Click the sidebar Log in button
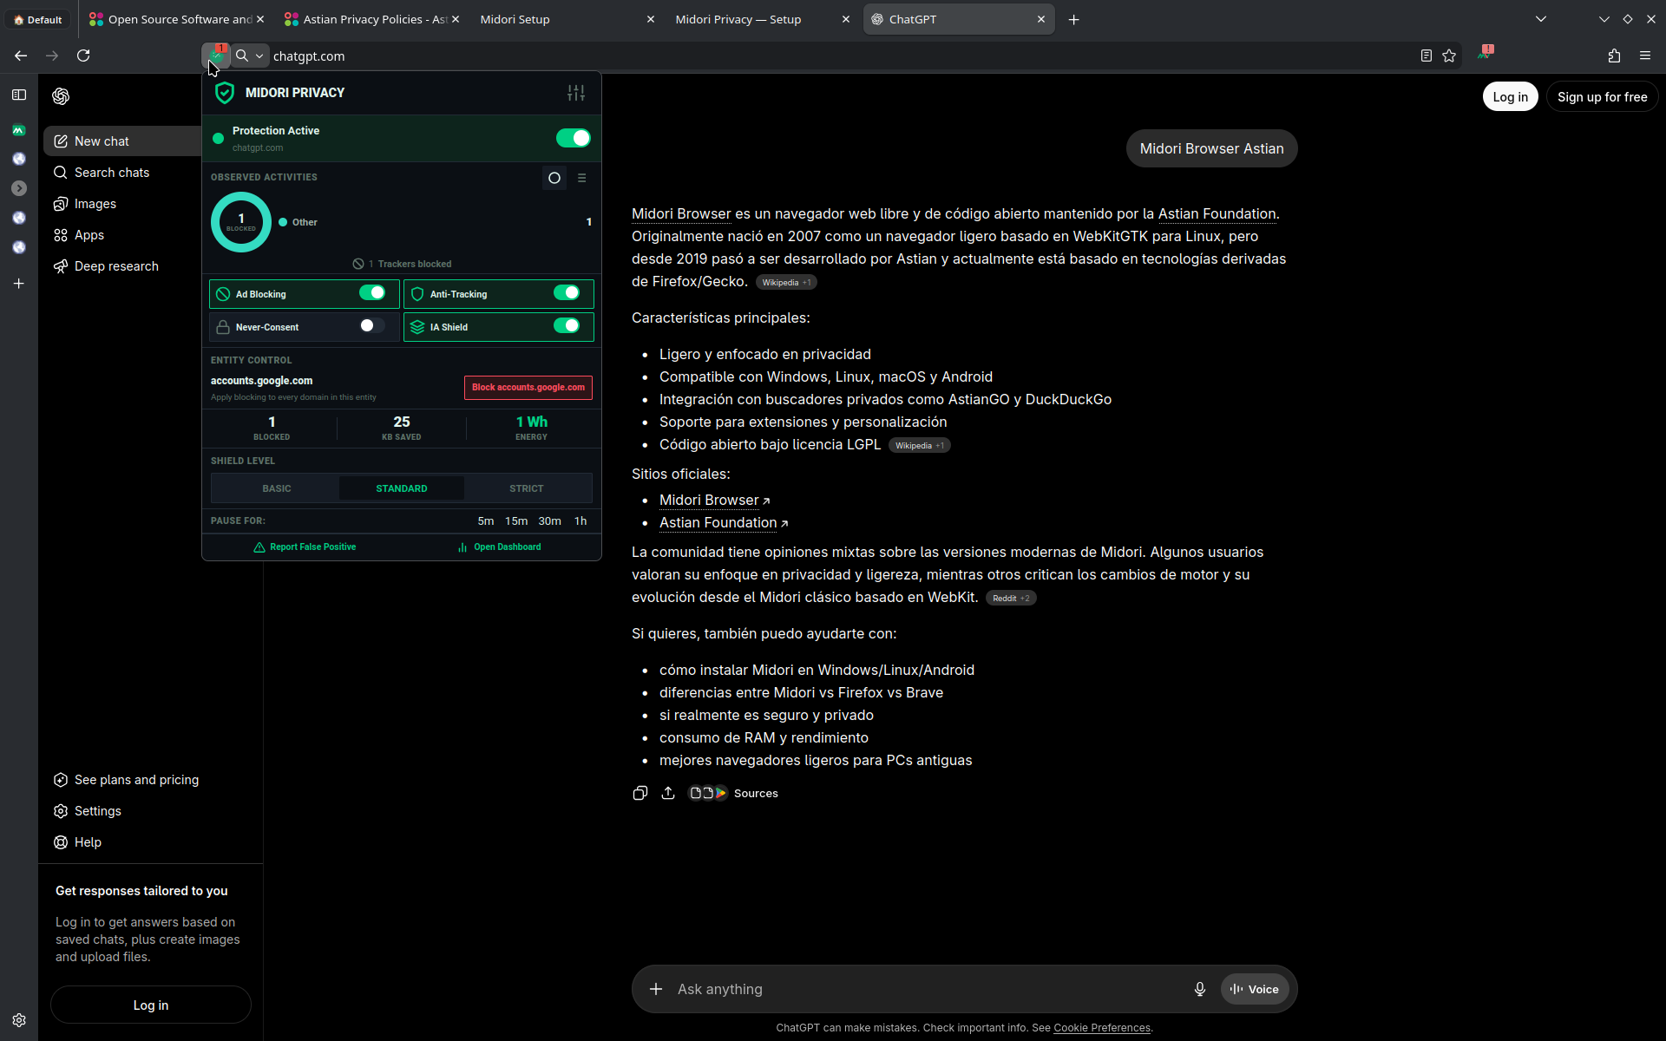 pos(151,1005)
